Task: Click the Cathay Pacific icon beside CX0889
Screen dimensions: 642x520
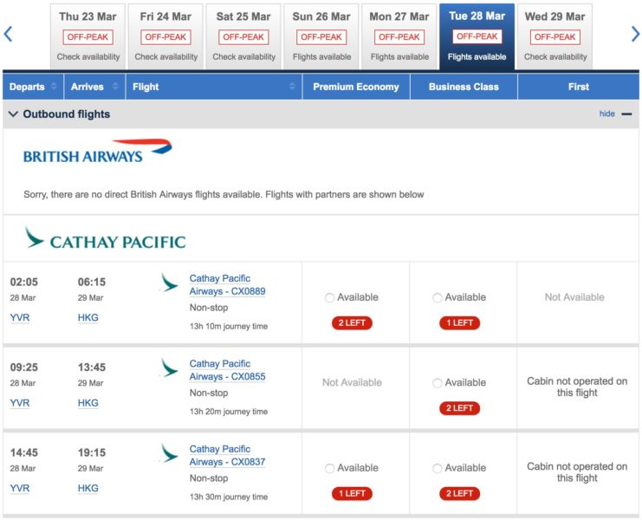Action: click(169, 283)
